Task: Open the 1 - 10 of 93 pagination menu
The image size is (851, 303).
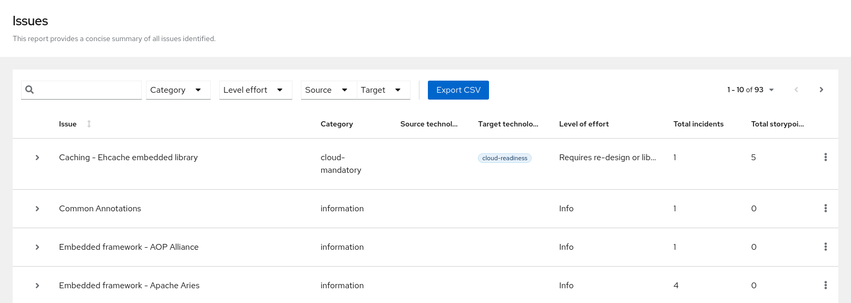Action: click(750, 90)
